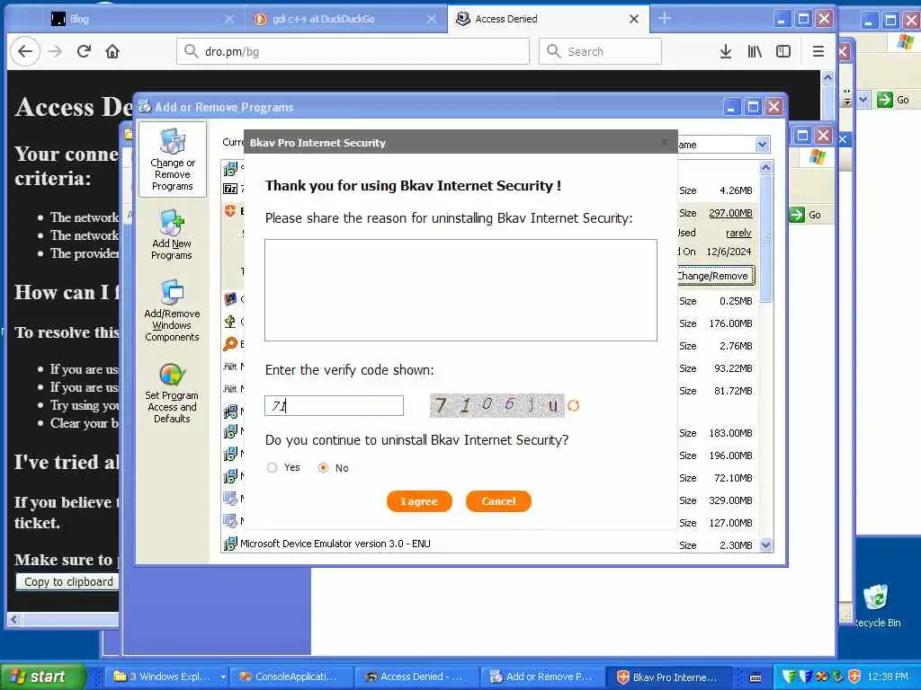Open a new Firefox tab
The width and height of the screenshot is (921, 690).
665,19
